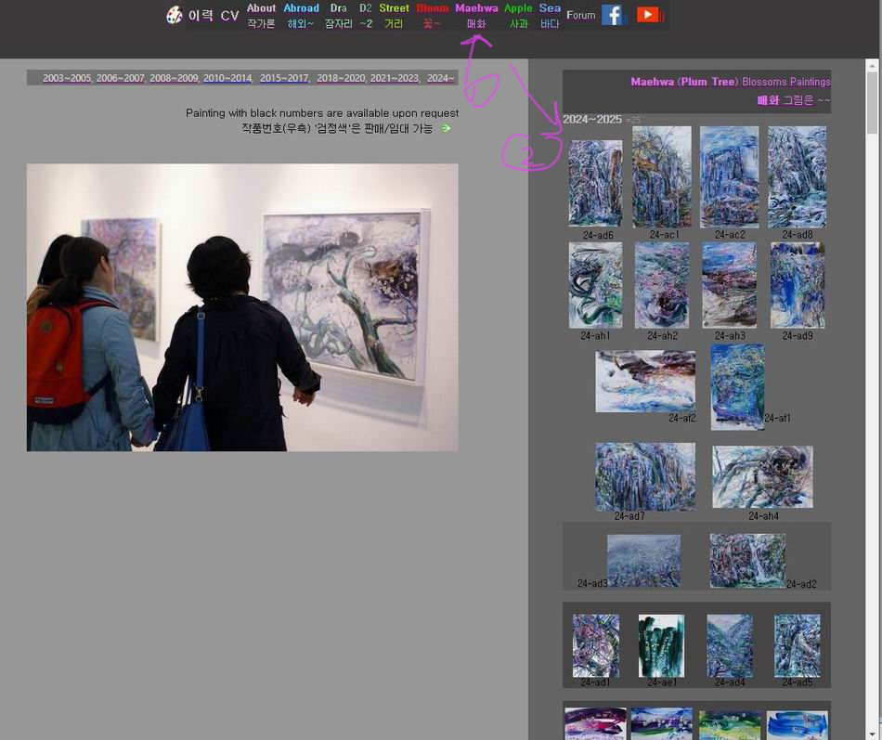Open the About 작가론 menu item
This screenshot has width=882, height=740.
point(261,16)
